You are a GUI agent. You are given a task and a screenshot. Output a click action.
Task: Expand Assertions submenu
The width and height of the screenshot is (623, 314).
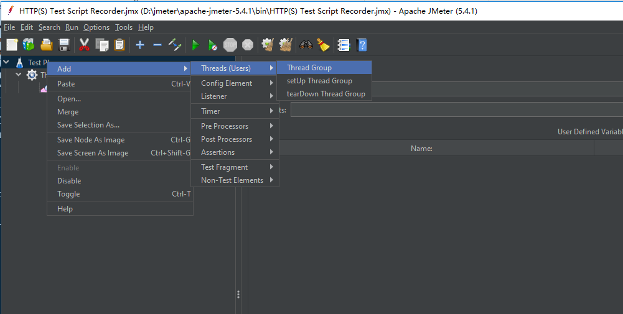[x=235, y=152]
